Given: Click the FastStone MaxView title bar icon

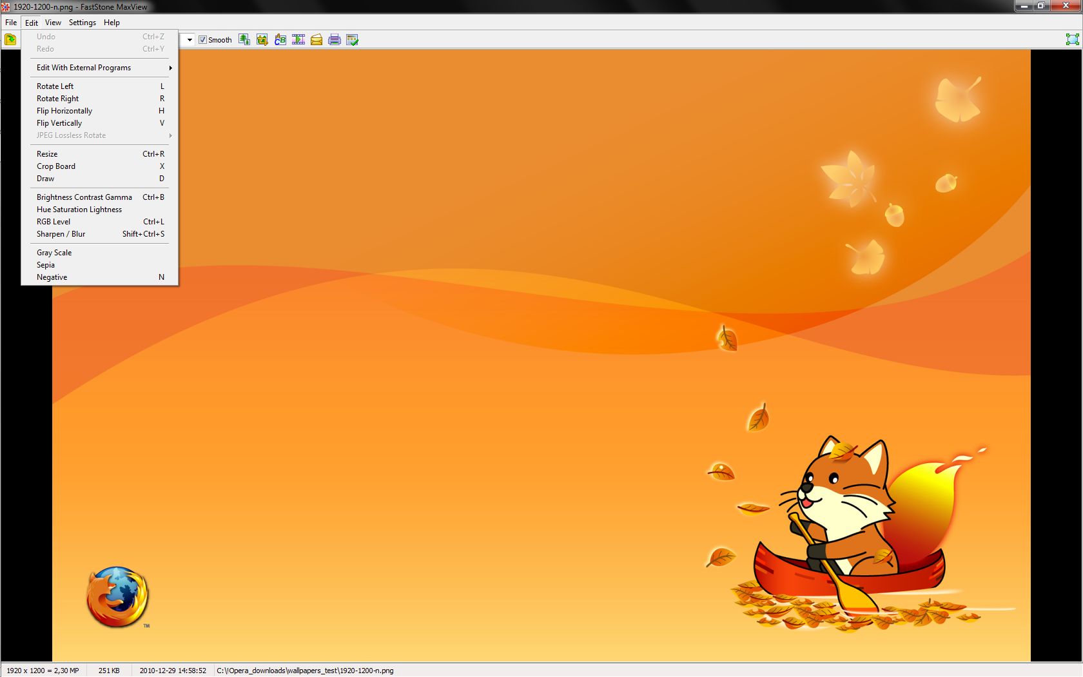Looking at the screenshot, I should (6, 6).
